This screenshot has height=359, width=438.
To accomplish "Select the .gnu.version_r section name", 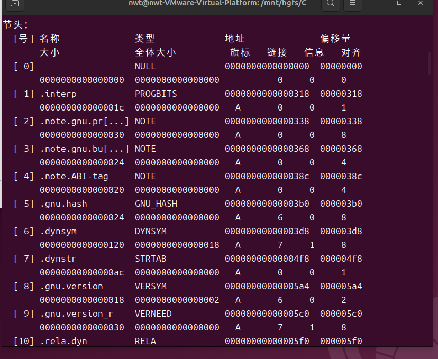I will 77,314.
